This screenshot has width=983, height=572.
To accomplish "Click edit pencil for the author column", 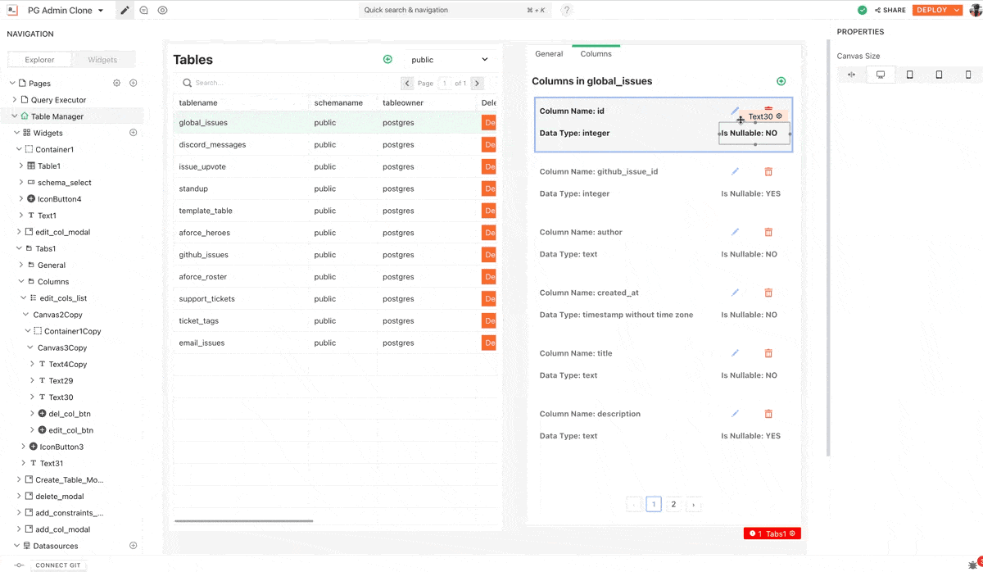I will (735, 233).
